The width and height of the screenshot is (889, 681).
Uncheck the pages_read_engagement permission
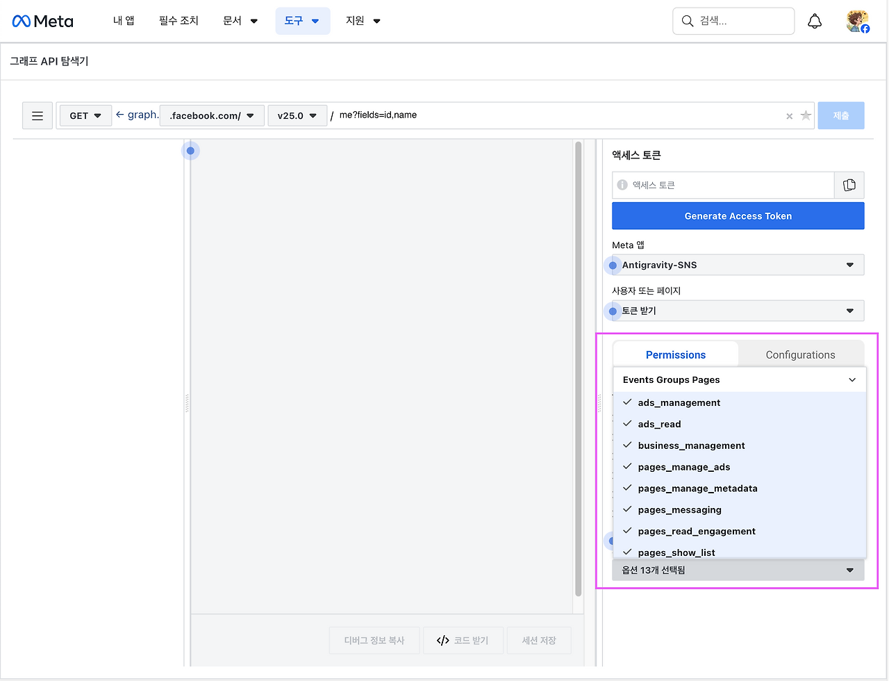(x=740, y=532)
